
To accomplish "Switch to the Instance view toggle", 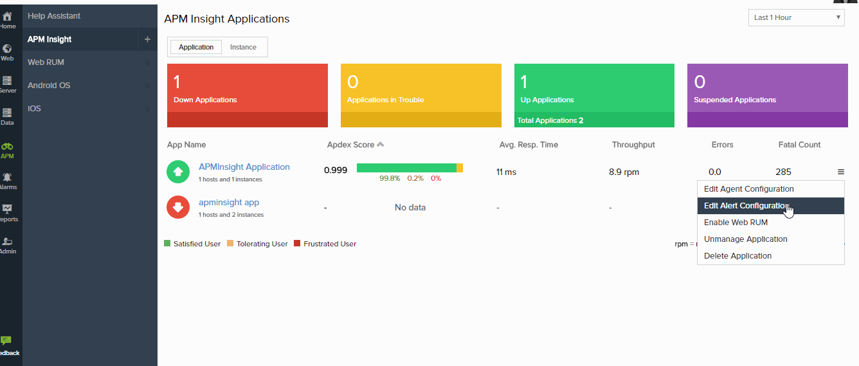I will (x=243, y=47).
